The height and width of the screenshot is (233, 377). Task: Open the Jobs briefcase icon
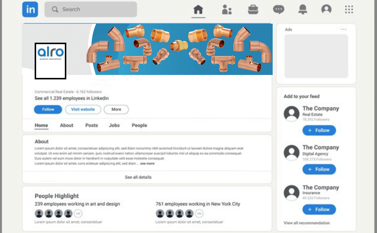coord(253,10)
